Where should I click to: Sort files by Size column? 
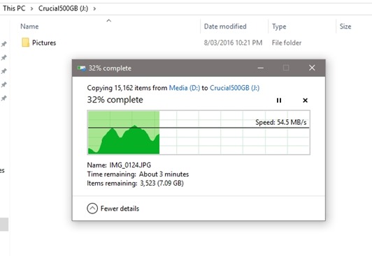[345, 27]
